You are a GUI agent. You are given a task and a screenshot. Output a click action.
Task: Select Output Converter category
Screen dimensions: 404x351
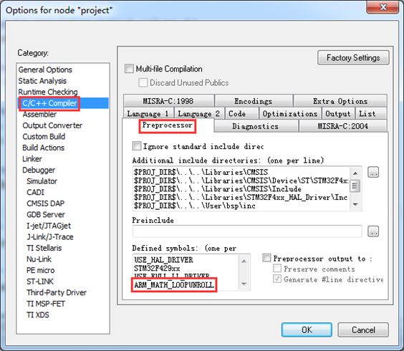[52, 125]
